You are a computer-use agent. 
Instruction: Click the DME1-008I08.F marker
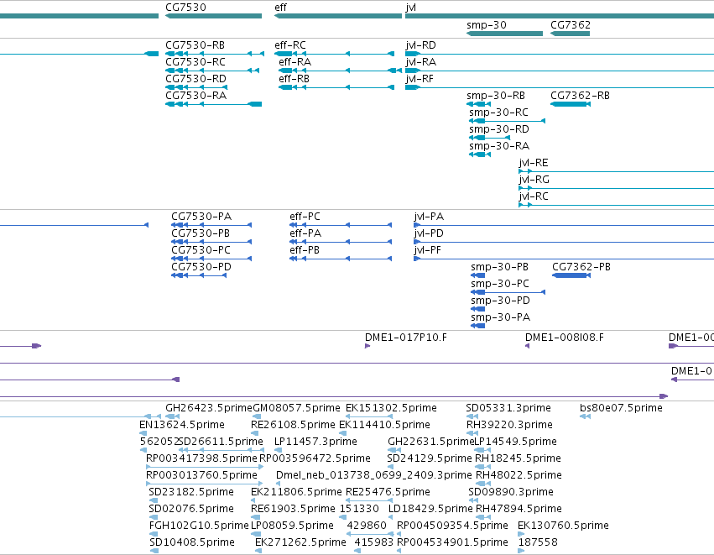tap(527, 346)
